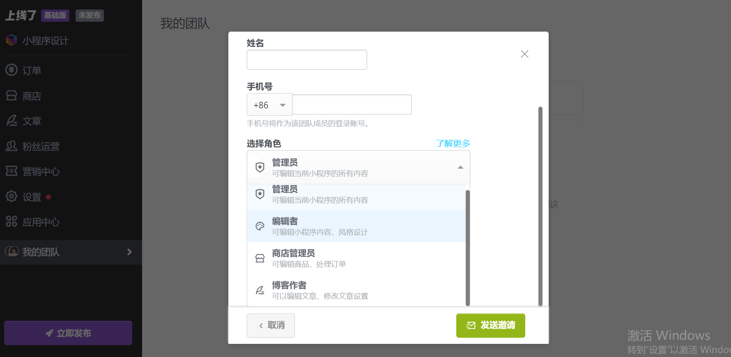This screenshot has height=357, width=731.
Task: Click the 小程序设计 layers icon
Action: [x=11, y=40]
